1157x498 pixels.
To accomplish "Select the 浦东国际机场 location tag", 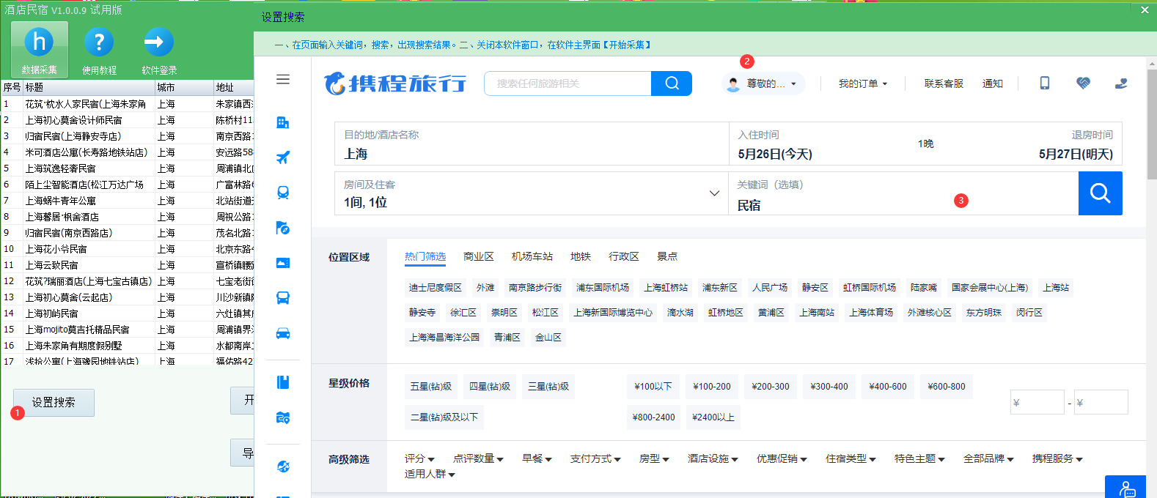I will click(x=603, y=288).
